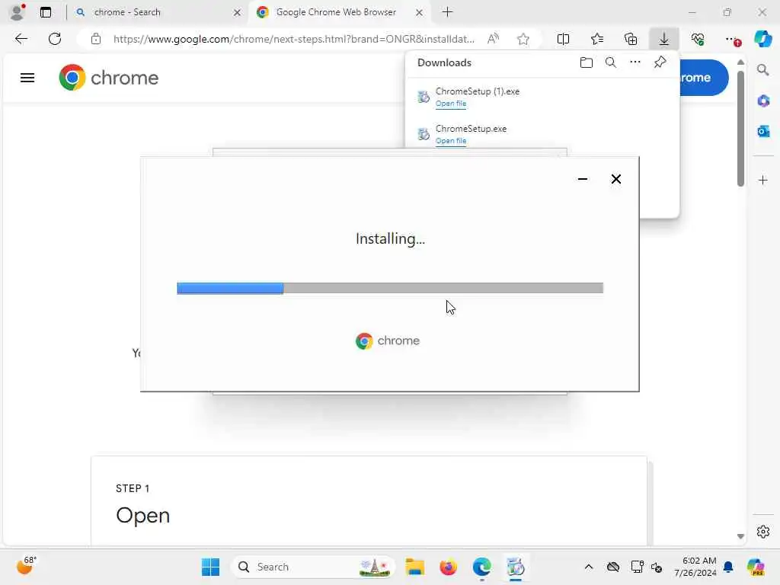This screenshot has width=780, height=585.
Task: Open a new tab with plus button
Action: click(x=448, y=12)
